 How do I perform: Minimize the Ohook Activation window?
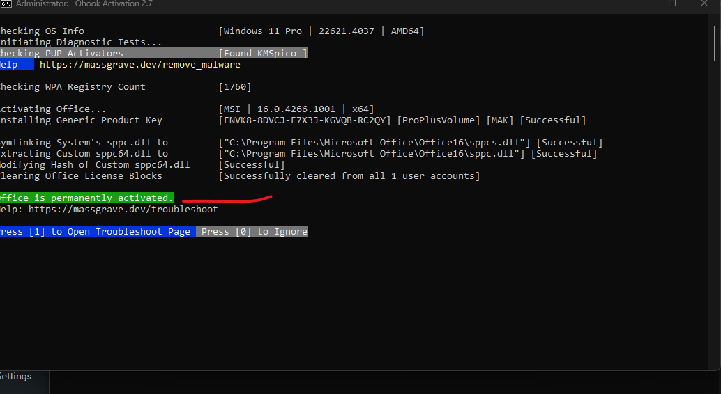pyautogui.click(x=639, y=3)
